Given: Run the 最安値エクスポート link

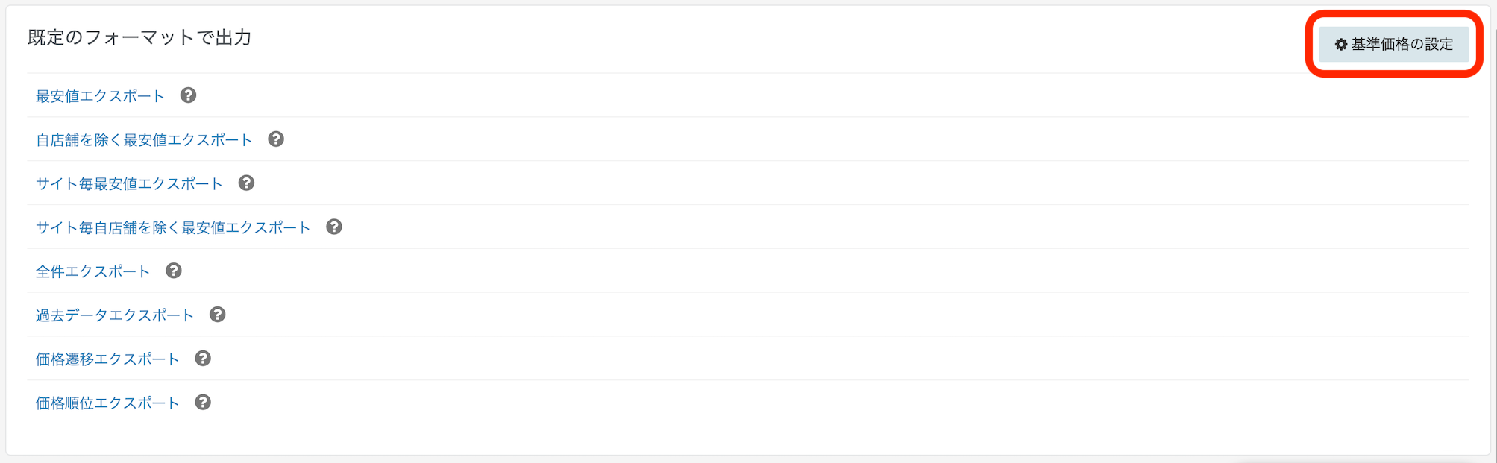Looking at the screenshot, I should 100,96.
